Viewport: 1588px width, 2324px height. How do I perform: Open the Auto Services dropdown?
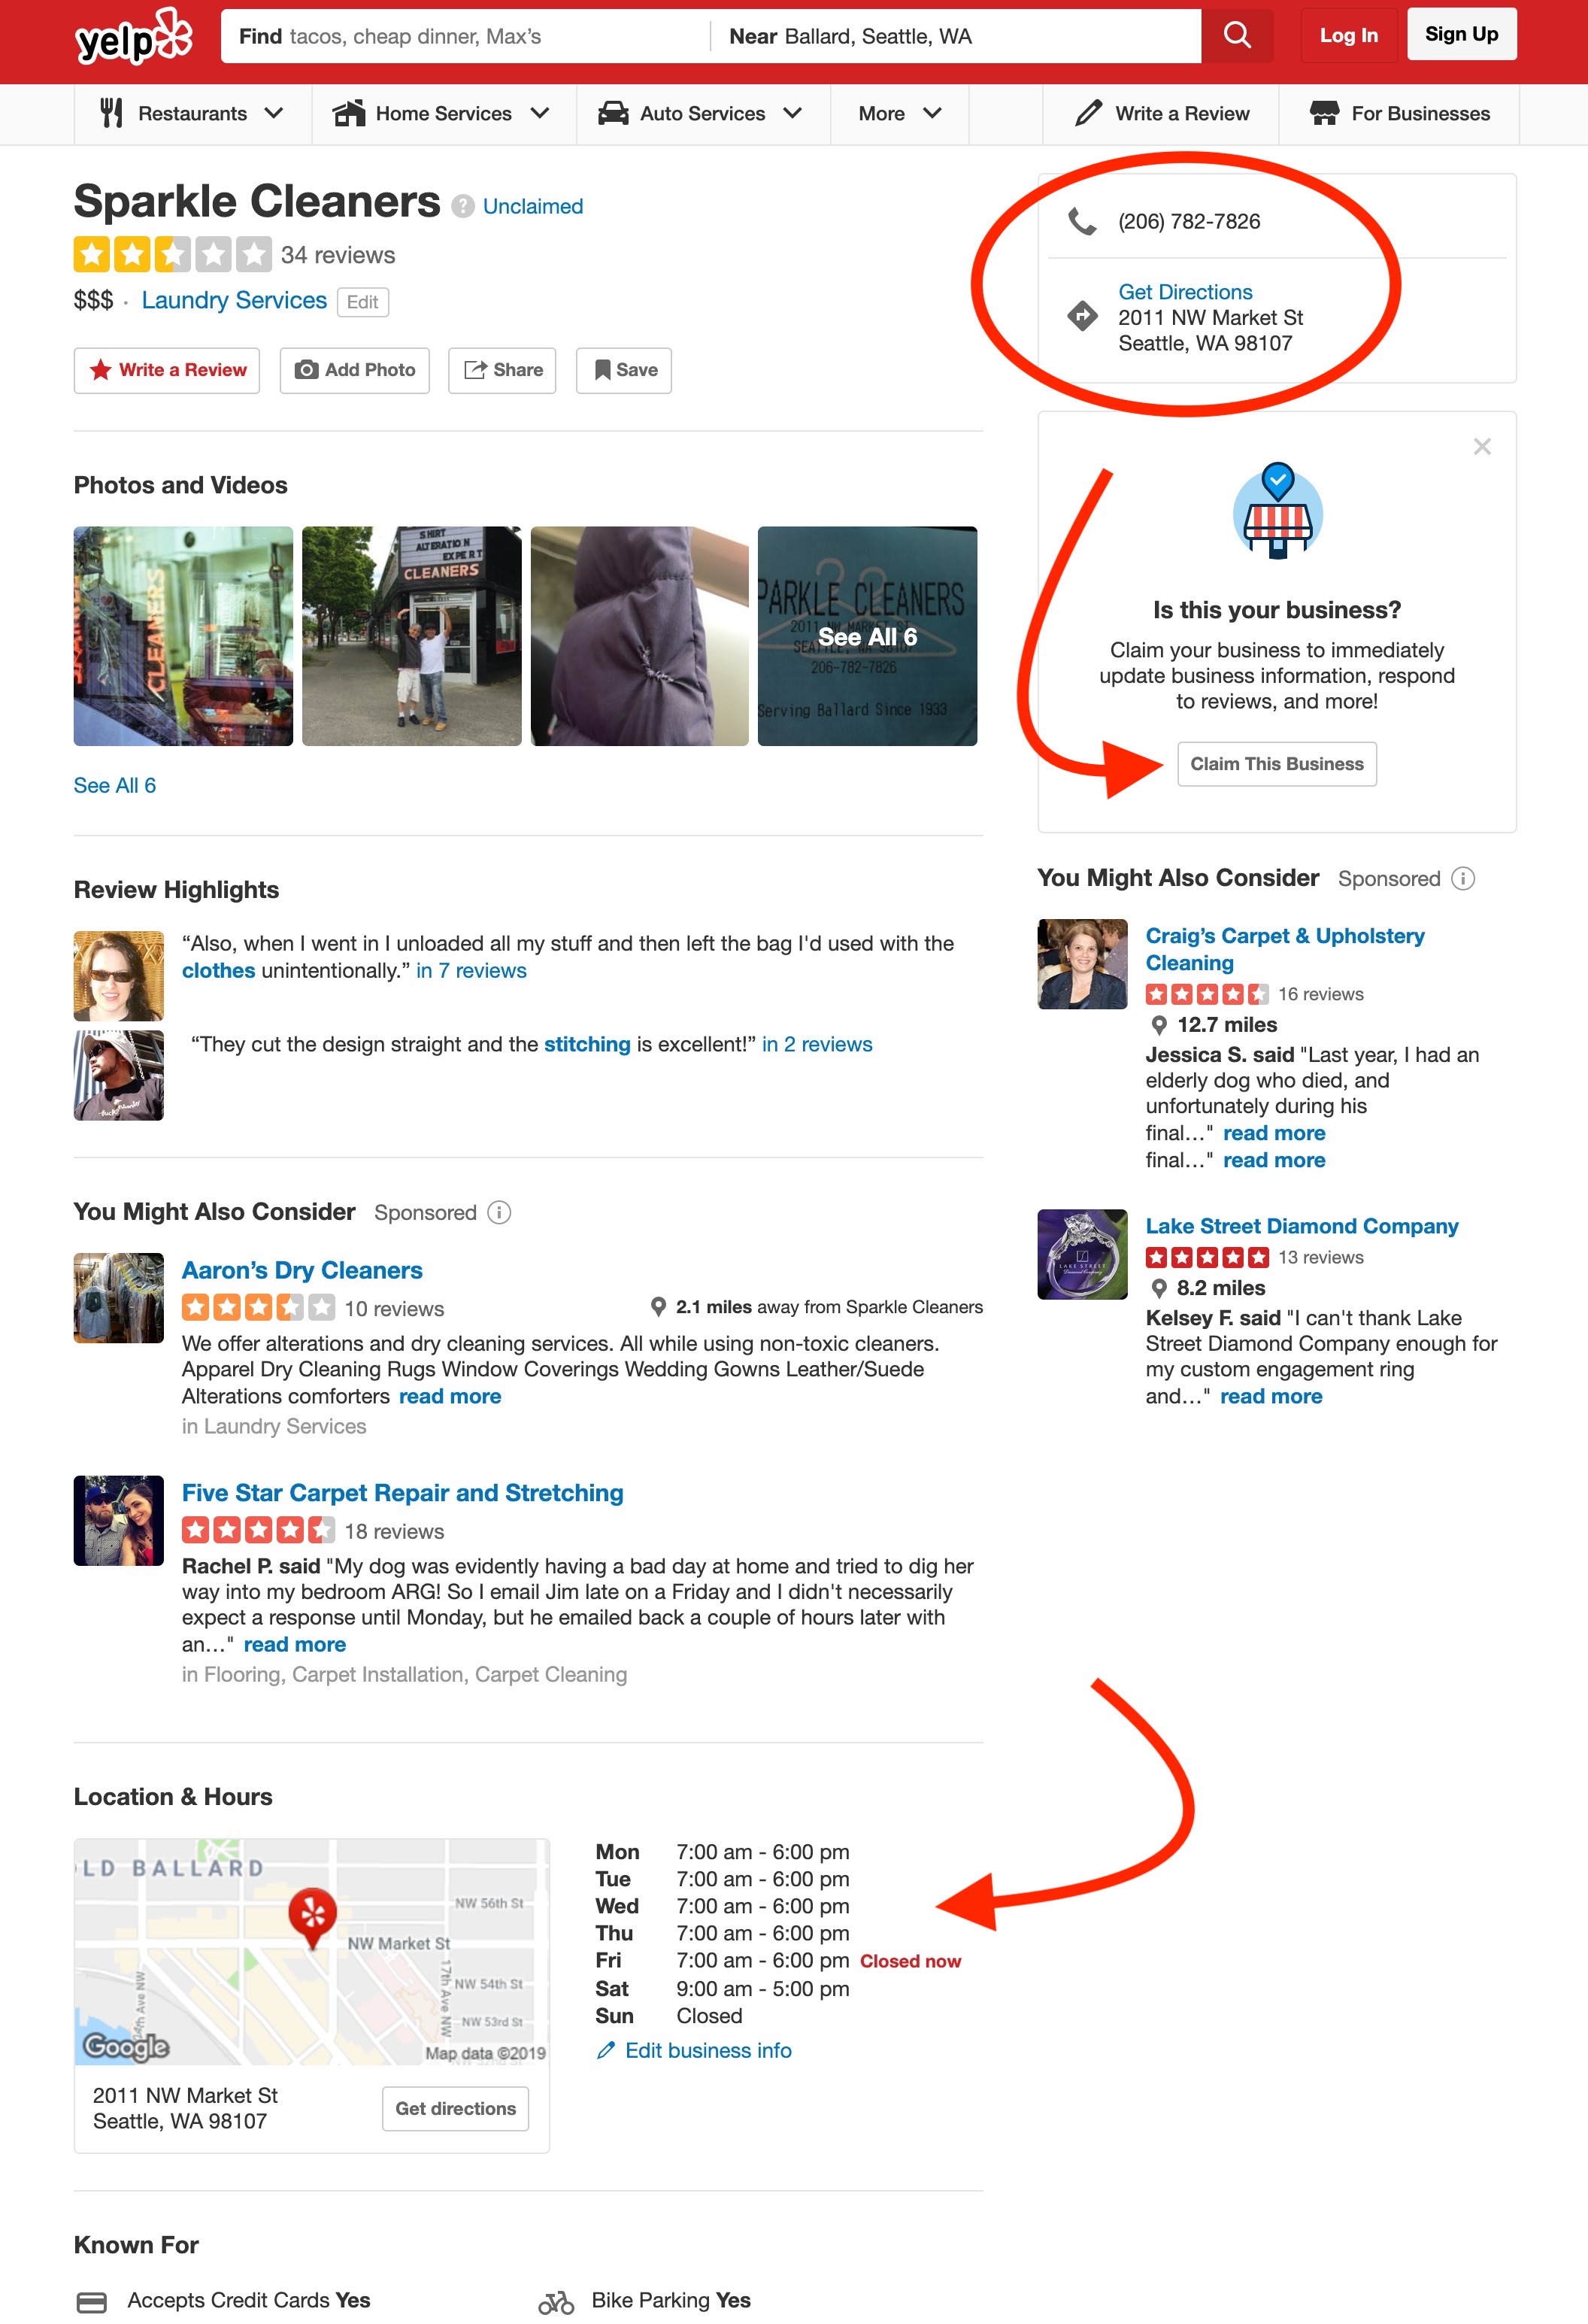click(703, 114)
